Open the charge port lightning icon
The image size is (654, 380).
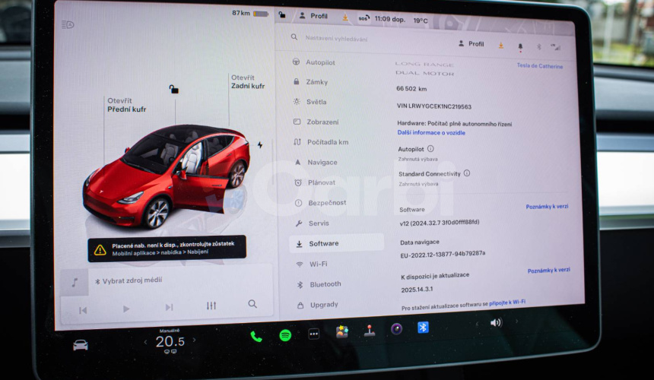[260, 144]
